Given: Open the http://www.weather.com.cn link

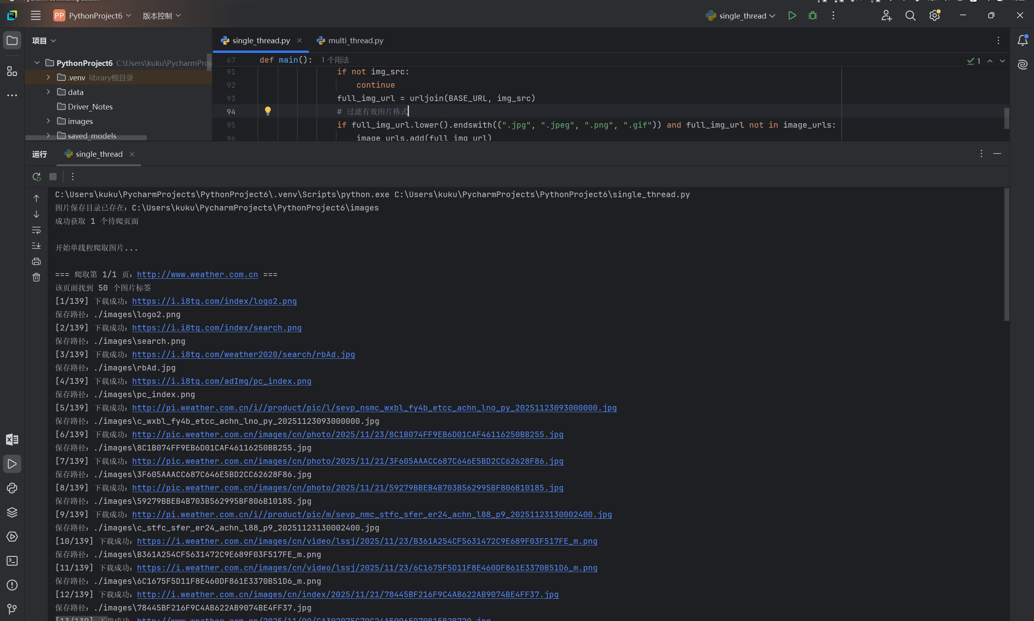Looking at the screenshot, I should (x=197, y=274).
